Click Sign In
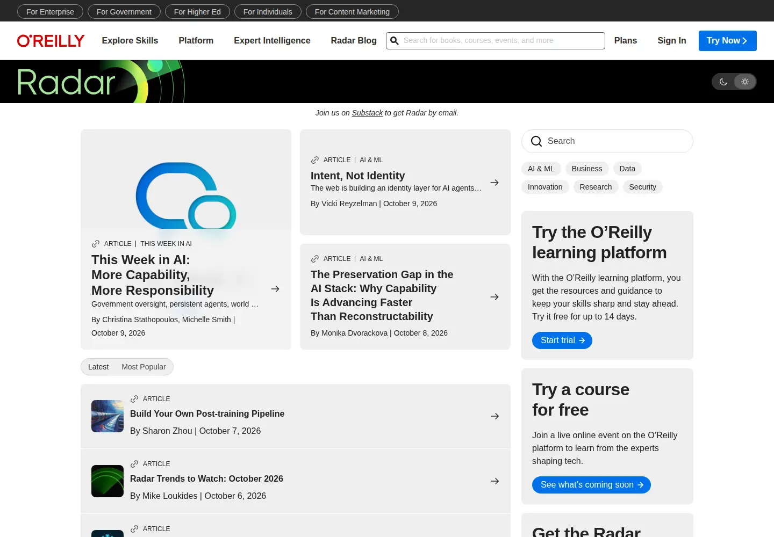This screenshot has height=537, width=774. (672, 41)
